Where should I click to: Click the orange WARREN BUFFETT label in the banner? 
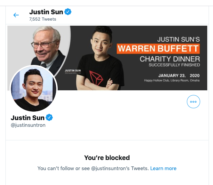[x=158, y=48]
